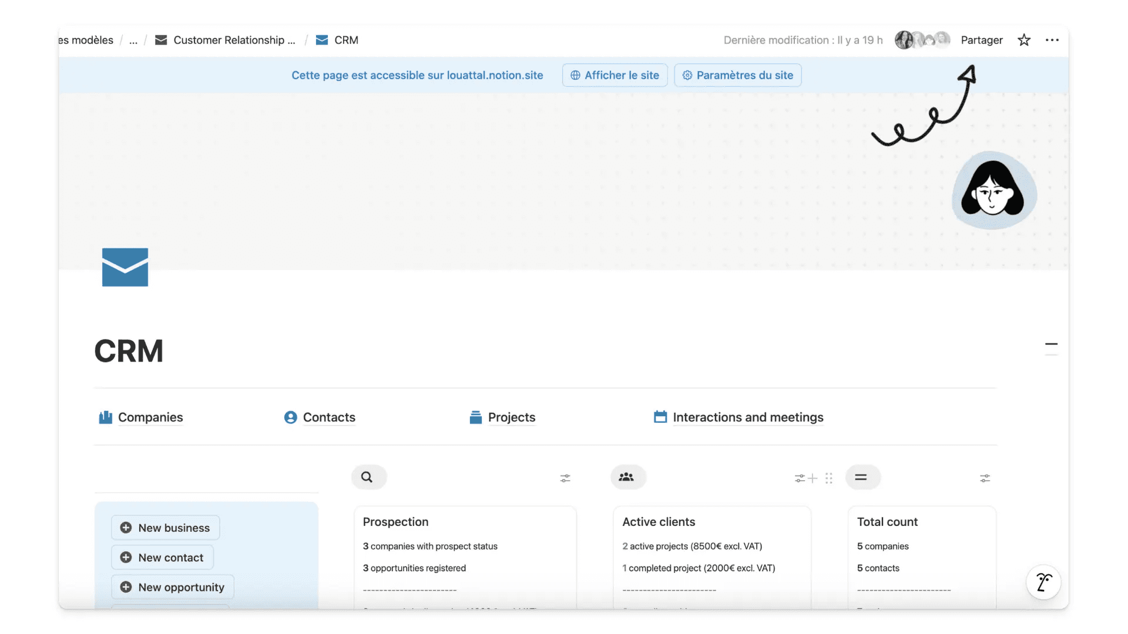1128x634 pixels.
Task: Click the blue envelope page icon
Action: [x=125, y=267]
